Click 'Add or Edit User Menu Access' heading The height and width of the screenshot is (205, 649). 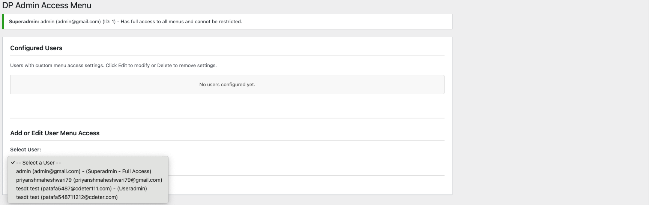[x=55, y=133]
